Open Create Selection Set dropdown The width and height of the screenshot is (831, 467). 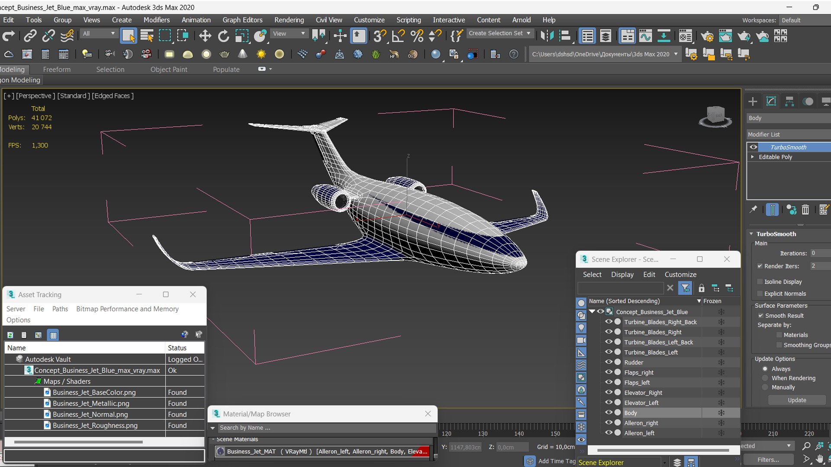(500, 33)
